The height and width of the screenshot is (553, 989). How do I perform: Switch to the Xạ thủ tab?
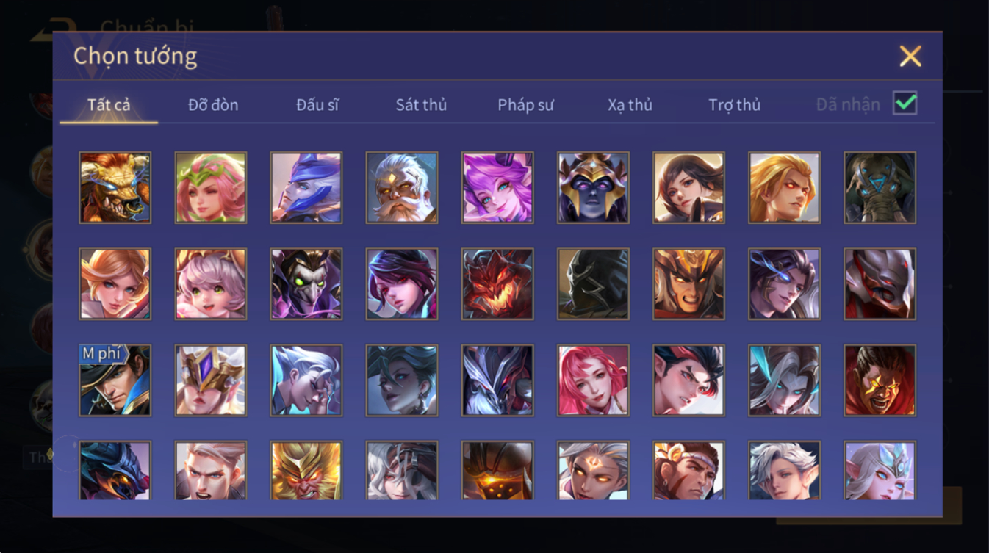pyautogui.click(x=630, y=105)
